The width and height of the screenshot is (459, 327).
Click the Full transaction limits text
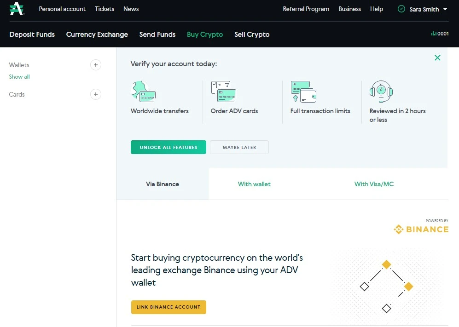tap(320, 111)
